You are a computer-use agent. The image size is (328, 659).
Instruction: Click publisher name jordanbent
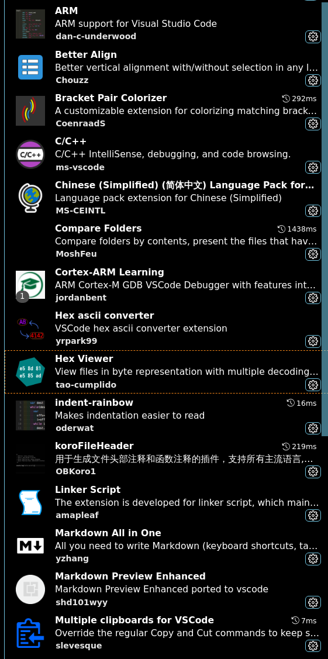pos(81,298)
